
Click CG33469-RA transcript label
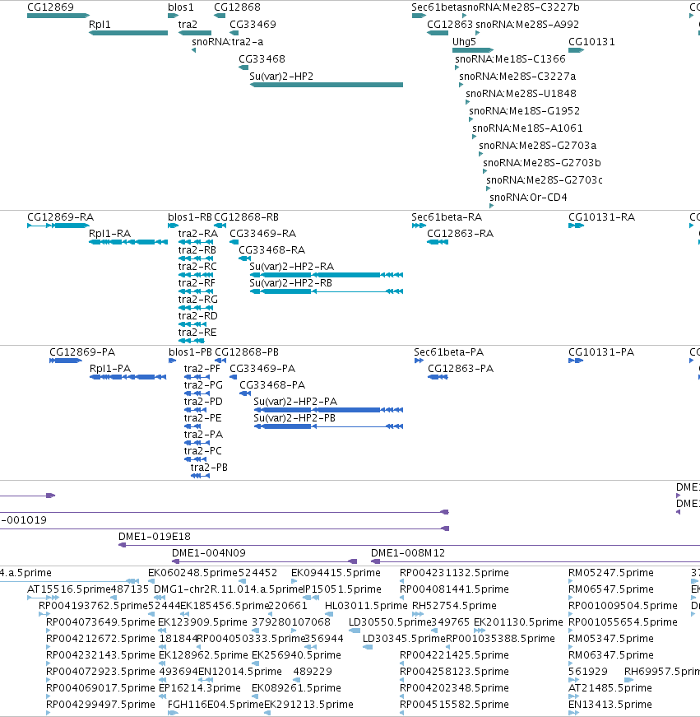[x=262, y=234]
